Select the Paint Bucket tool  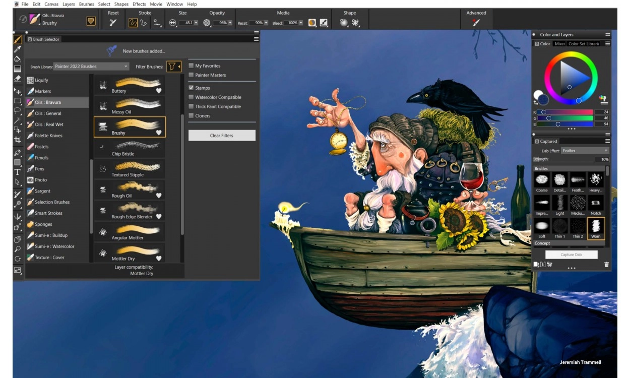[17, 59]
